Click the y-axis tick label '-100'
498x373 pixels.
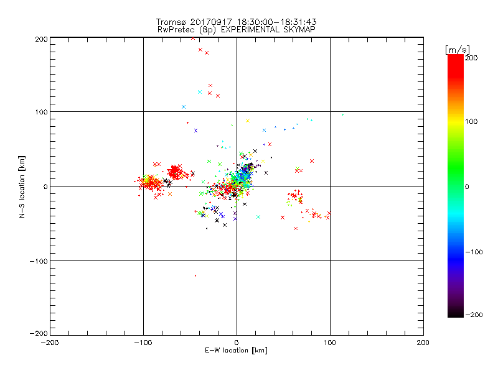tap(39, 261)
